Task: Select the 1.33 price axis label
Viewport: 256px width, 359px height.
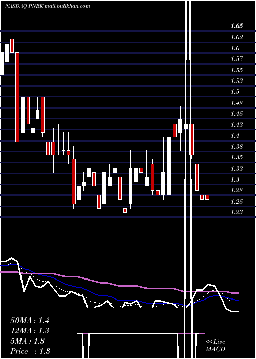Action: click(x=237, y=168)
